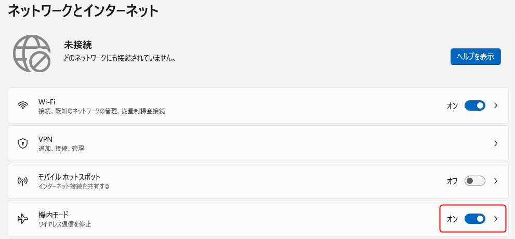Click the mobile hotspot antenna icon

[x=22, y=181]
